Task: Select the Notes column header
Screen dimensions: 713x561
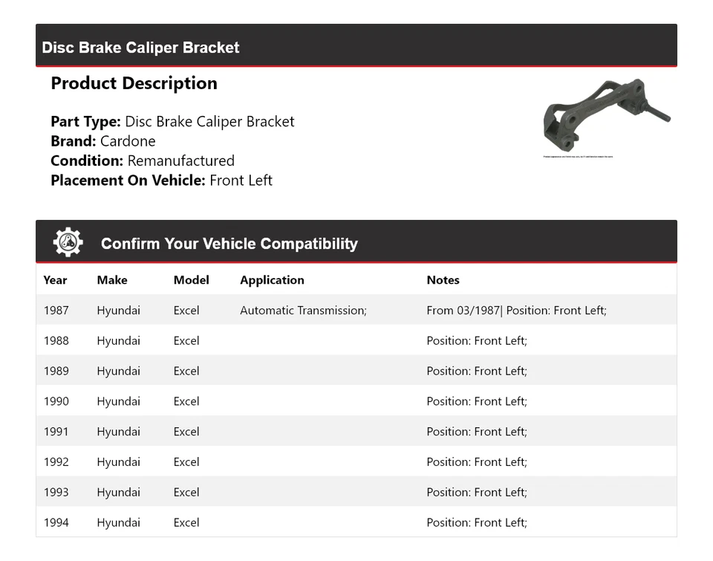Action: (x=443, y=280)
